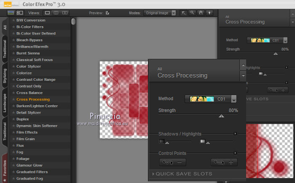Select the zoom magnifier tool
Viewport: 295px width, 183px height.
(x=192, y=13)
